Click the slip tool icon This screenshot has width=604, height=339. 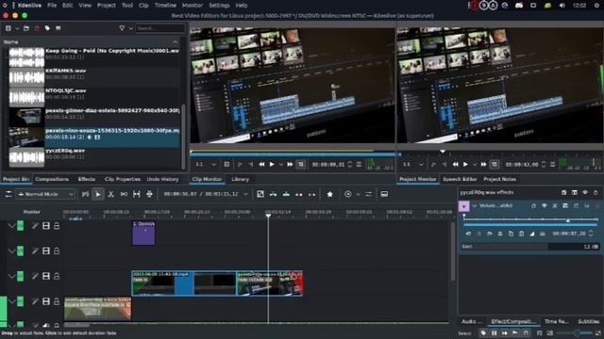coord(136,195)
